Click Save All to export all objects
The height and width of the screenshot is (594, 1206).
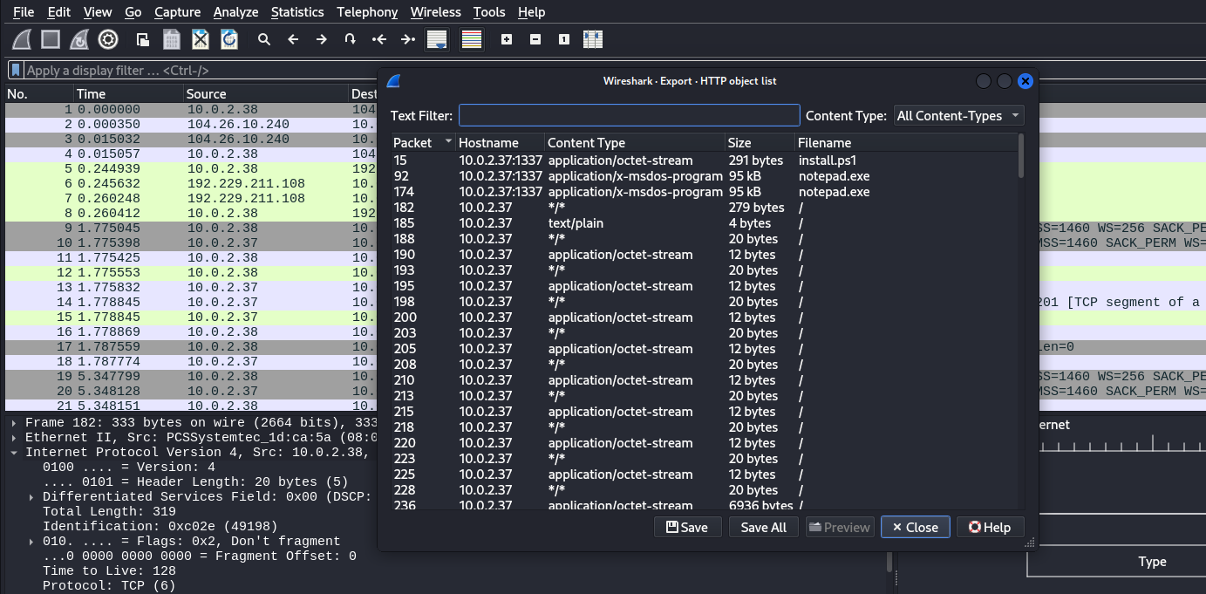pyautogui.click(x=763, y=527)
